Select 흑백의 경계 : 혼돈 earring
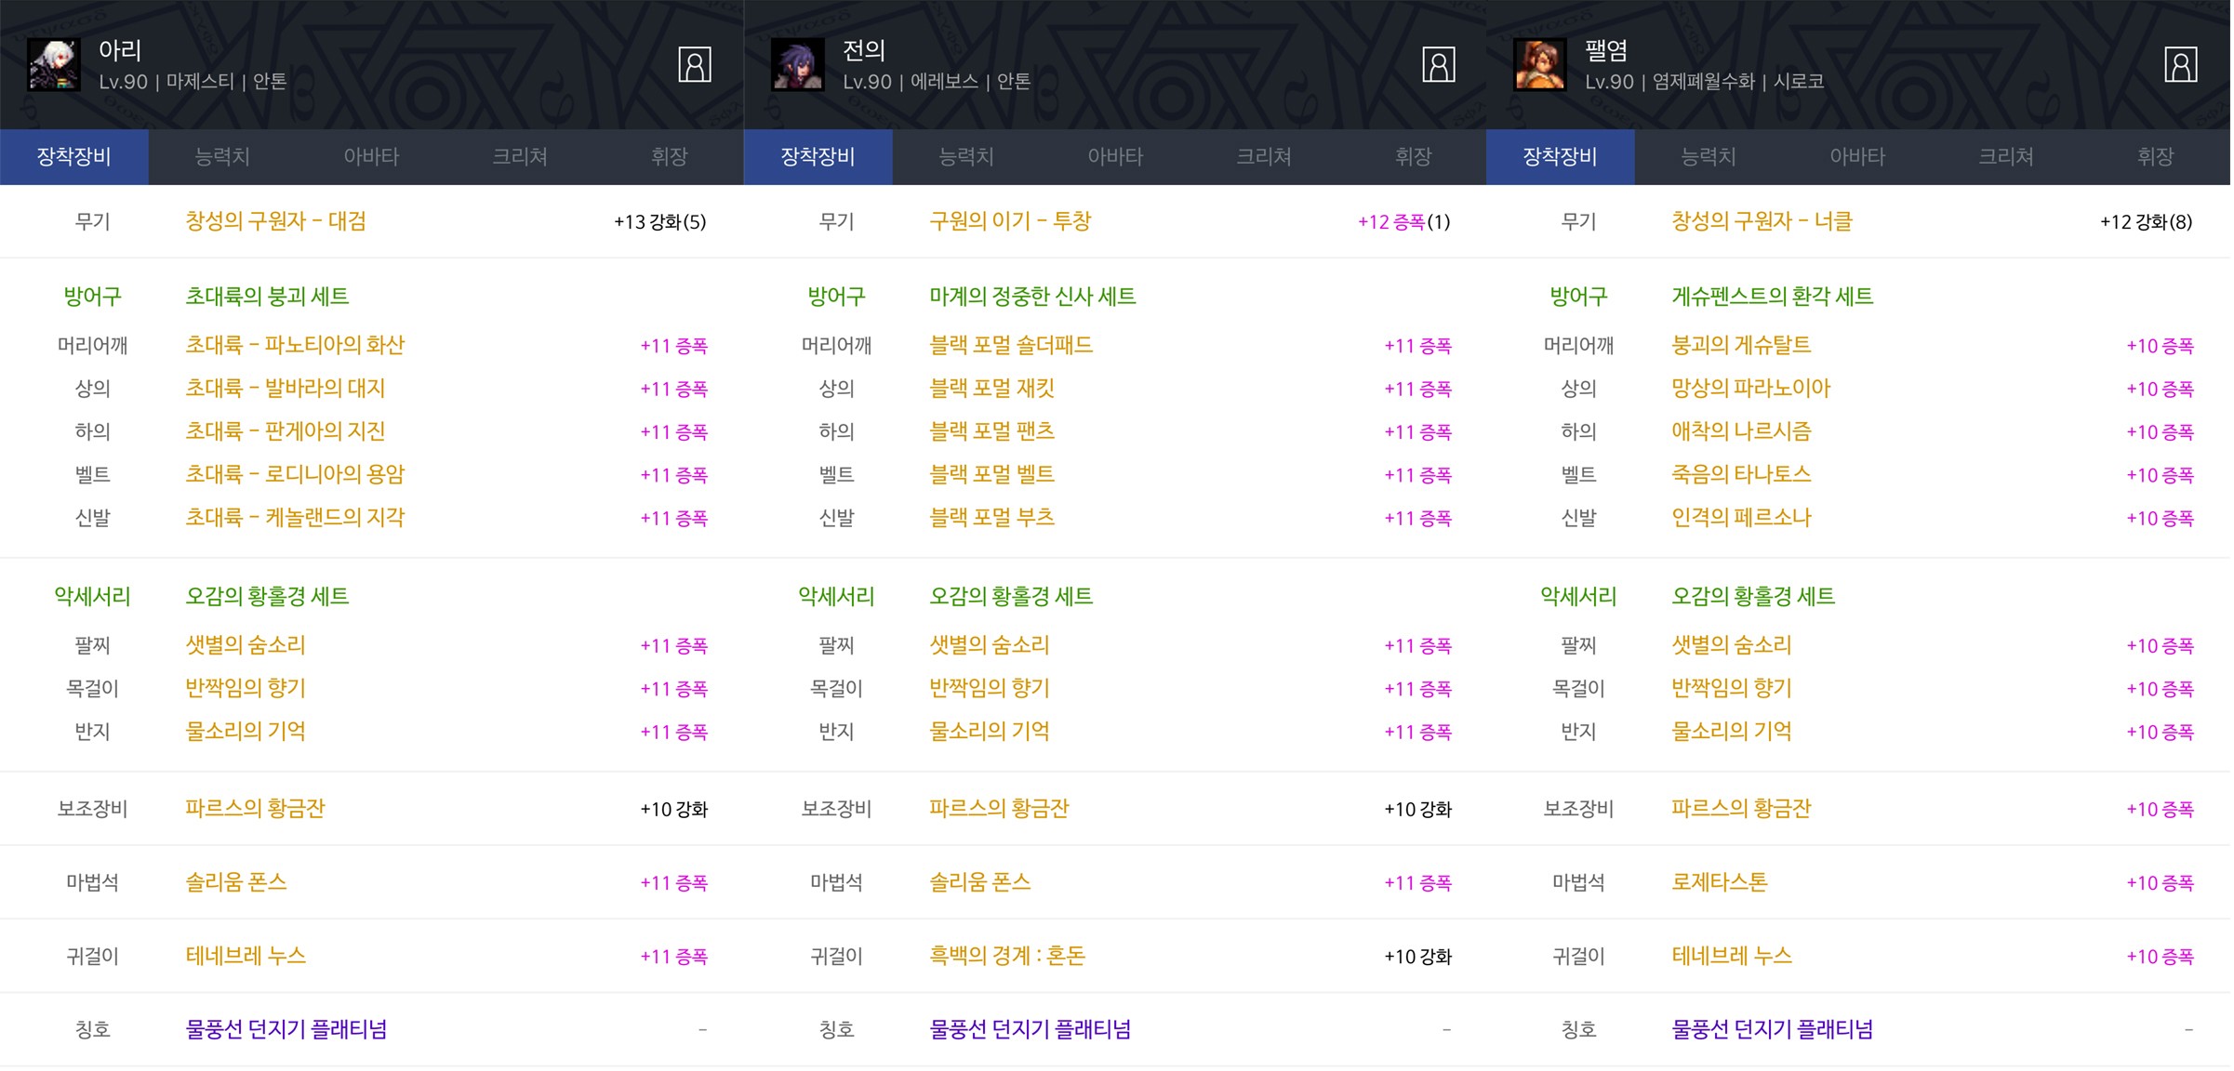 pyautogui.click(x=1007, y=956)
